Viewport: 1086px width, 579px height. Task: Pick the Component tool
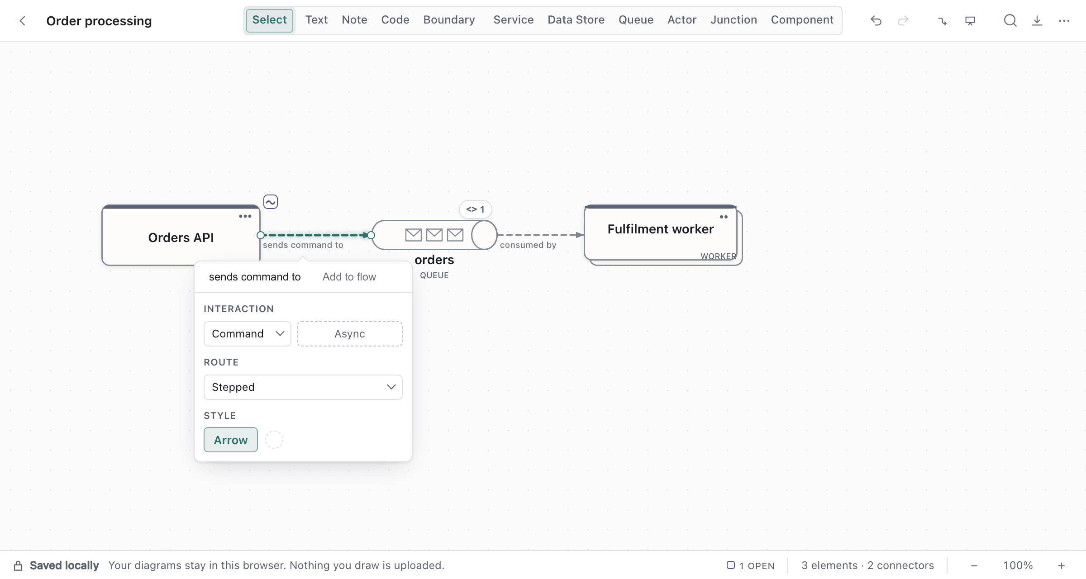point(802,20)
